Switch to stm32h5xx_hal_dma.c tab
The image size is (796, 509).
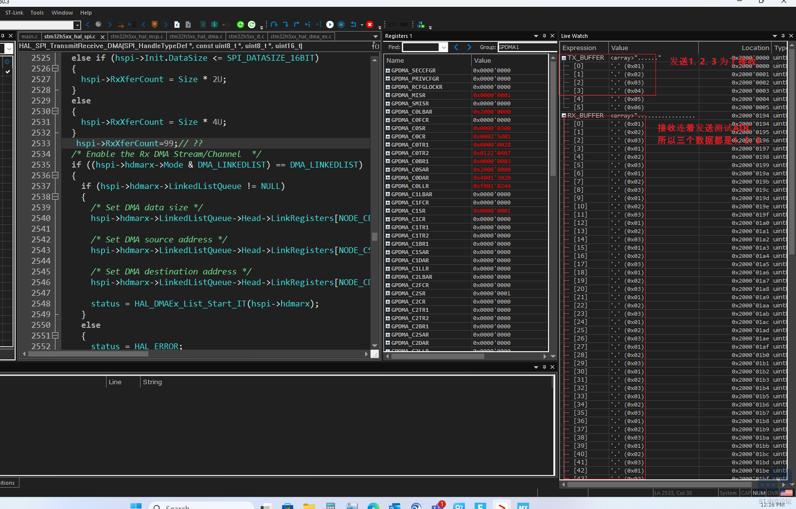(196, 36)
